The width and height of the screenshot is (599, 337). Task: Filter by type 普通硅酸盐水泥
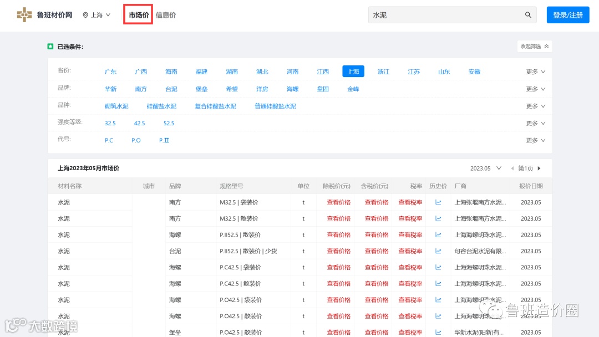[276, 106]
